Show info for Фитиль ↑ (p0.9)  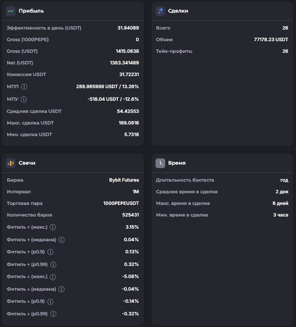coord(50,252)
